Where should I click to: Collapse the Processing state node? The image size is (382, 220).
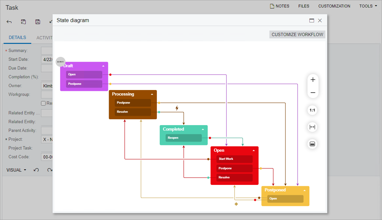point(152,94)
